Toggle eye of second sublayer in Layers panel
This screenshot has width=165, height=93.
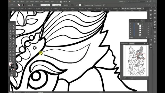(x=130, y=28)
